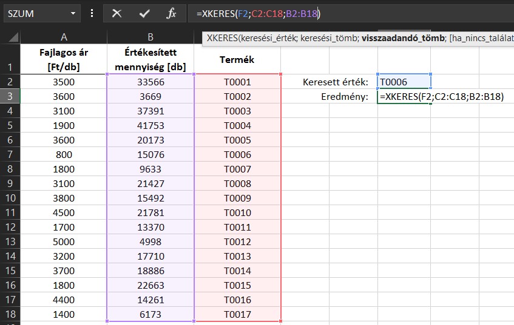Screen dimensions: 514x325
Task: Click the T0010 product cell
Action: pyautogui.click(x=237, y=212)
